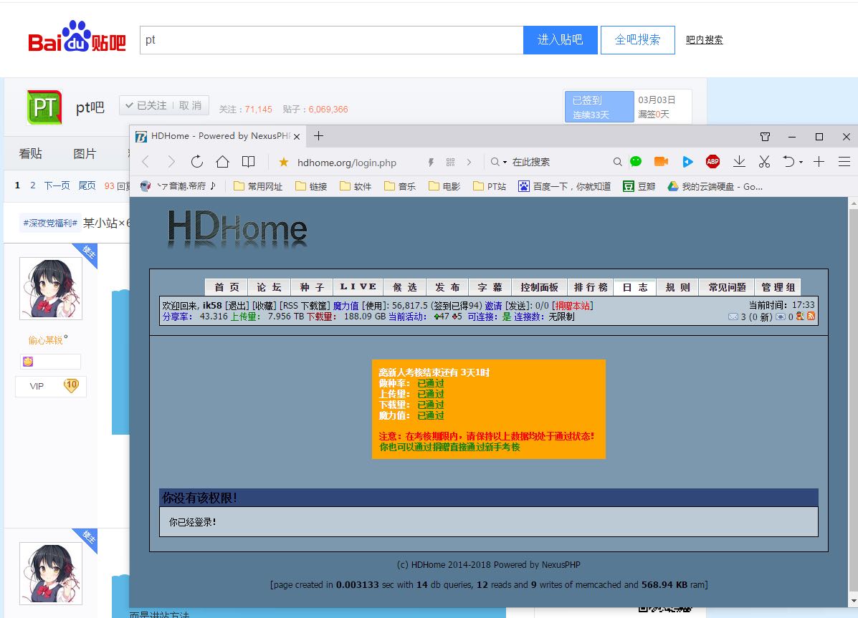Open the browser home page icon
Image resolution: width=858 pixels, height=618 pixels.
222,162
